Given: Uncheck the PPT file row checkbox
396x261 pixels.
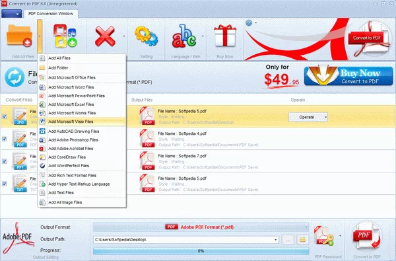Looking at the screenshot, I should [5, 161].
